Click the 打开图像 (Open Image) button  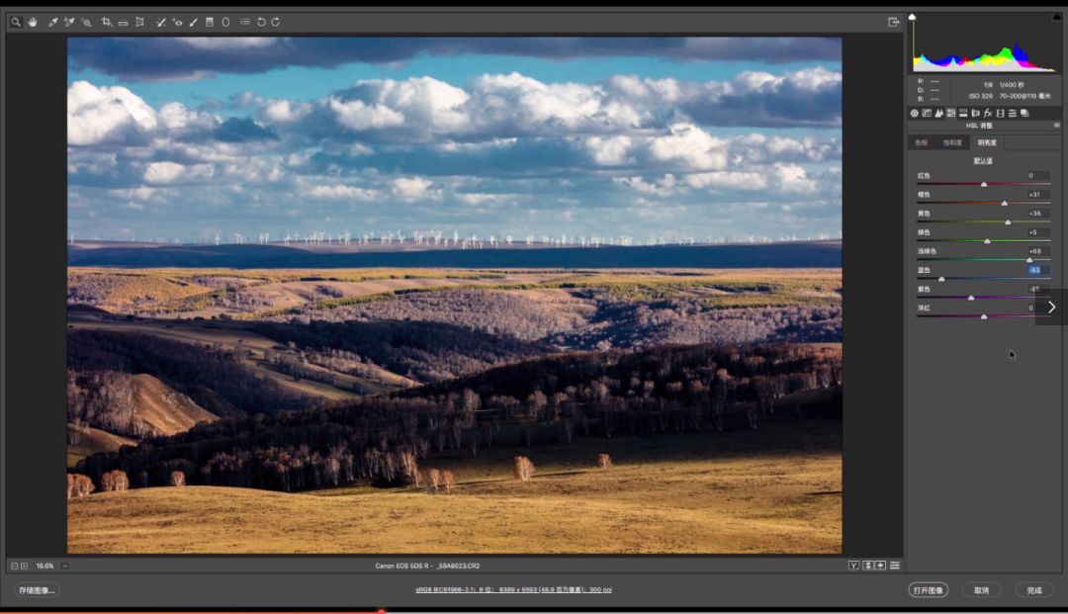click(x=928, y=590)
